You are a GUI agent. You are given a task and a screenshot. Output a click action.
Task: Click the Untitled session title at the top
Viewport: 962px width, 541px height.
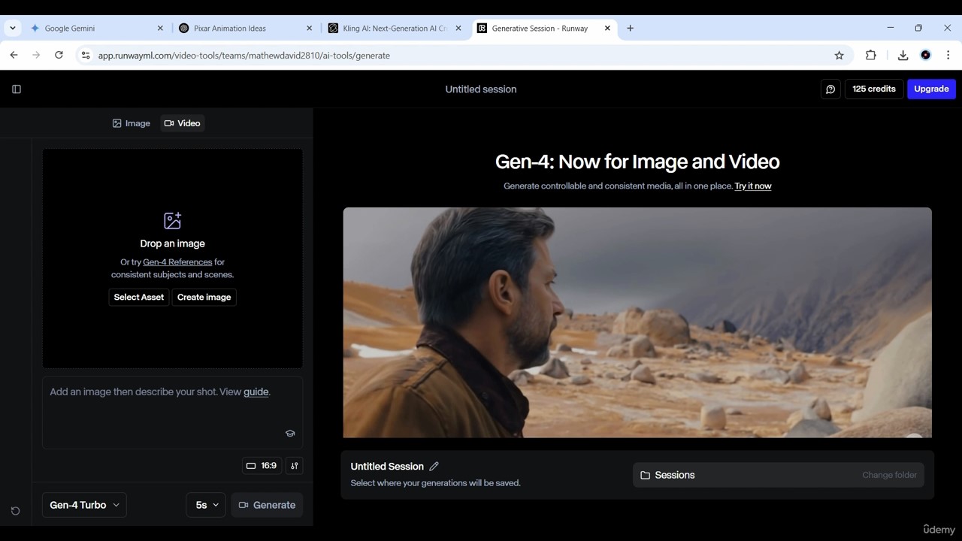[481, 89]
